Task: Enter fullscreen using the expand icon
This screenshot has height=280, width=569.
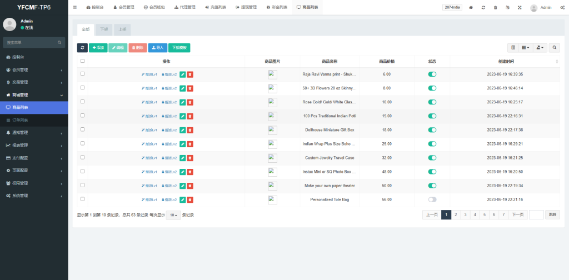Action: coord(520,8)
